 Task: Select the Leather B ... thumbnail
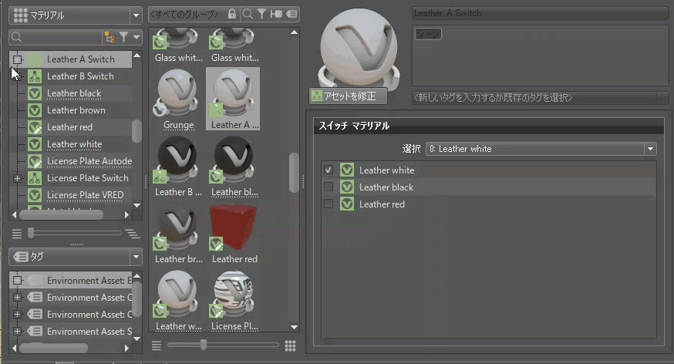point(178,167)
